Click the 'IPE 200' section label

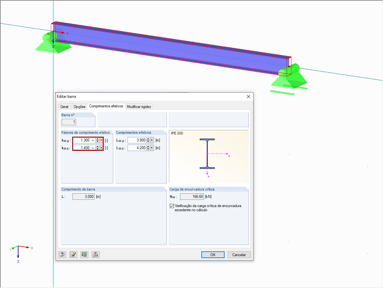tap(177, 133)
